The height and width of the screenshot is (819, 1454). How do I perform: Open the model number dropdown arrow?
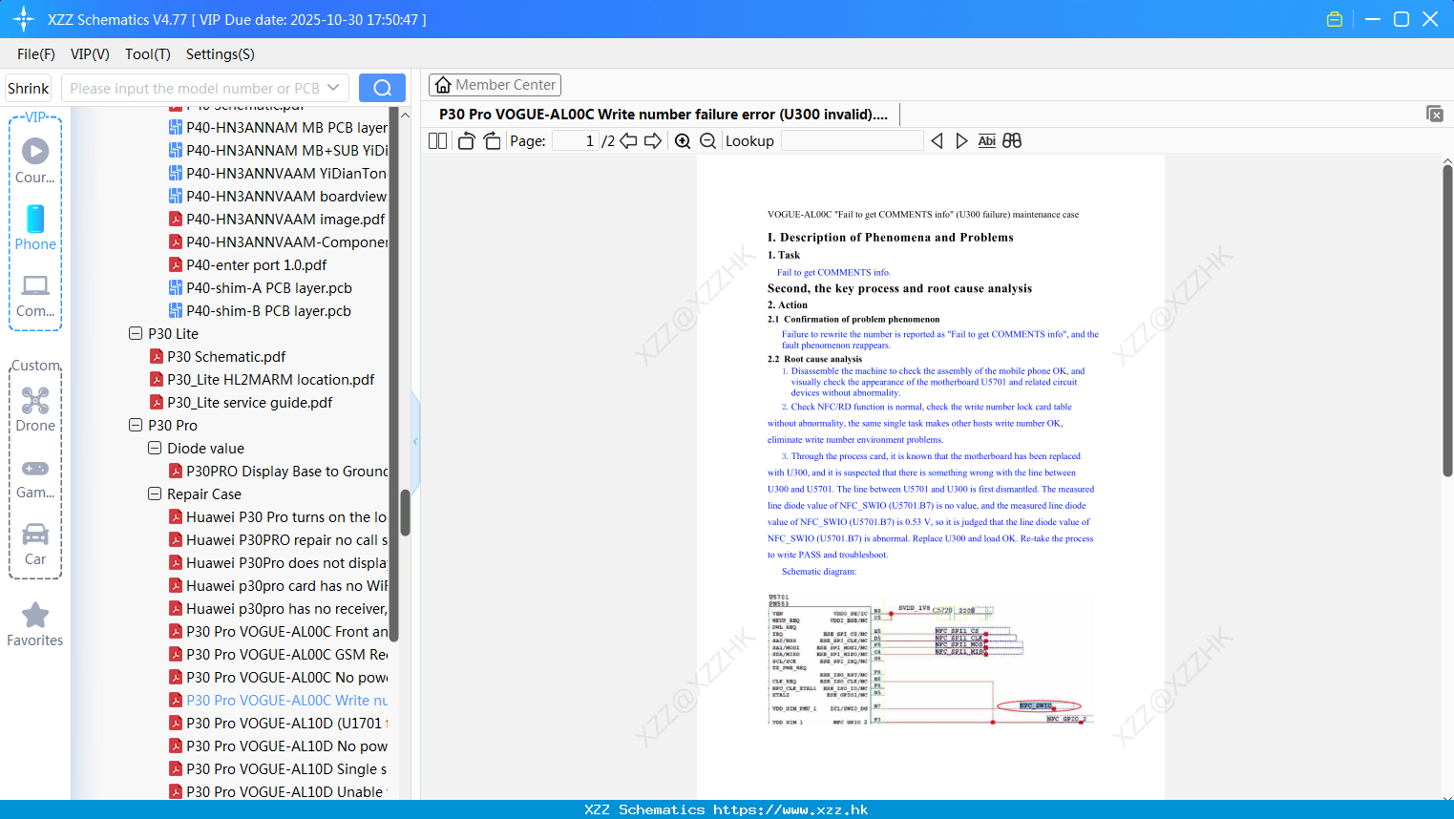click(x=333, y=88)
